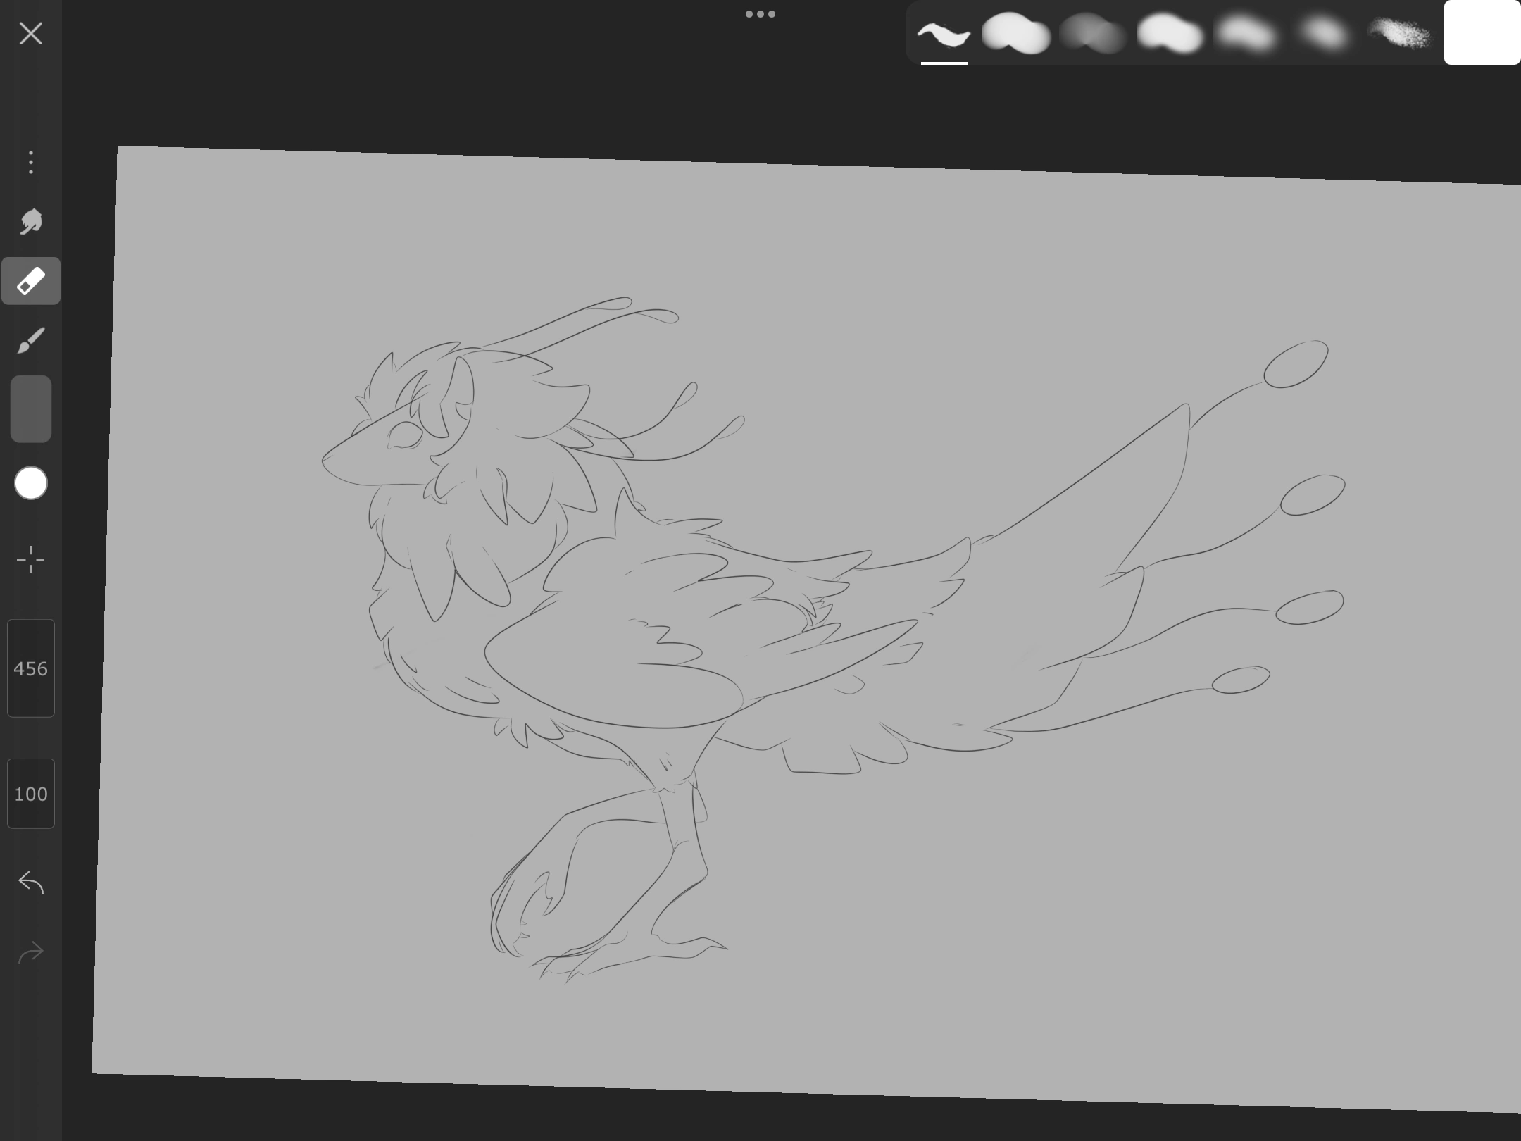The image size is (1521, 1141).
Task: Open the white square at top-right corner
Action: click(x=1482, y=32)
